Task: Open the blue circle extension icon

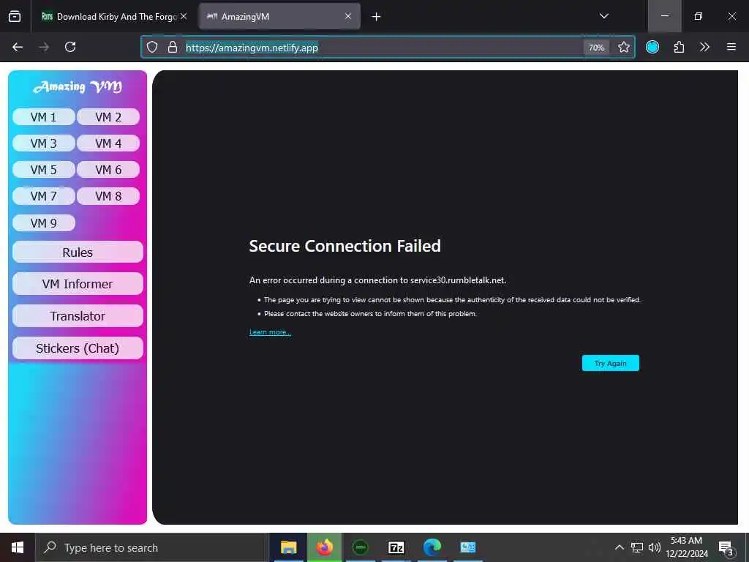Action: point(652,47)
